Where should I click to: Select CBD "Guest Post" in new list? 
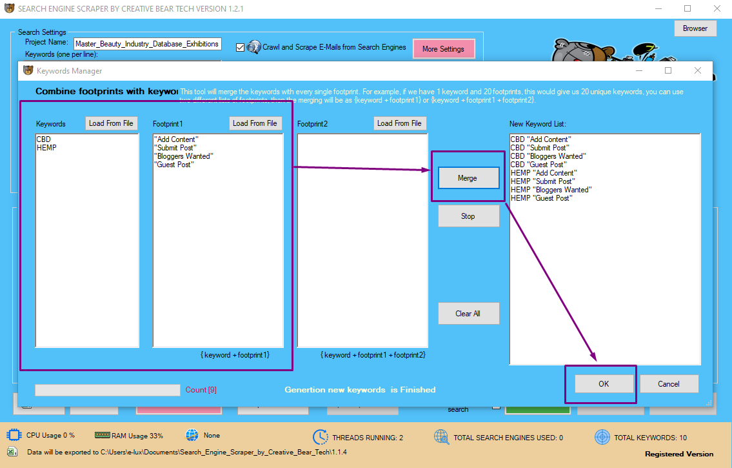click(x=539, y=165)
